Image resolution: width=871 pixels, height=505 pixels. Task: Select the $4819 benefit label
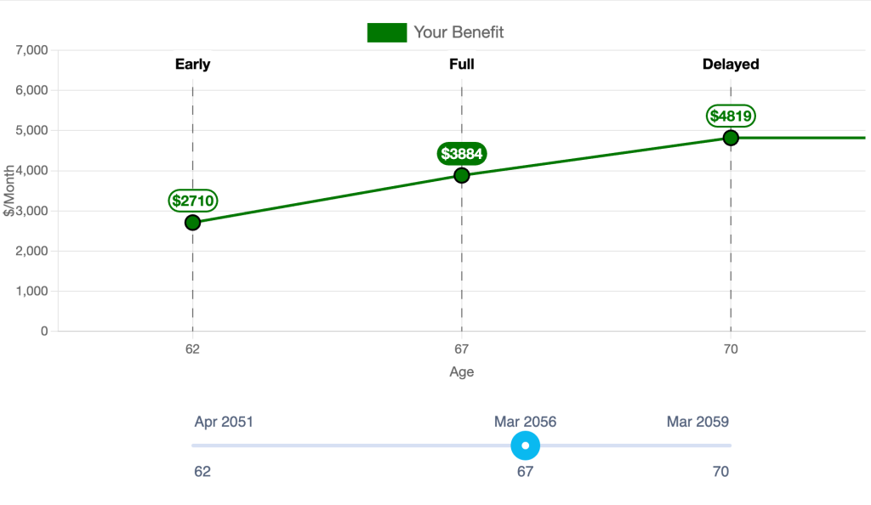click(x=731, y=116)
